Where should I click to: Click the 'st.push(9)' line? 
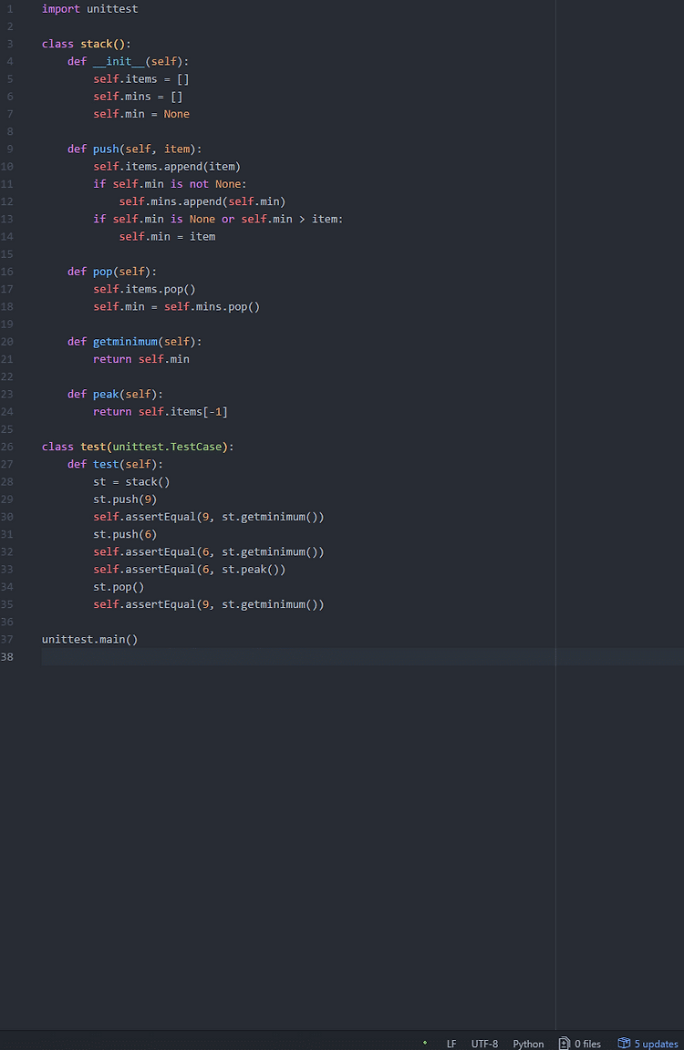coord(125,499)
